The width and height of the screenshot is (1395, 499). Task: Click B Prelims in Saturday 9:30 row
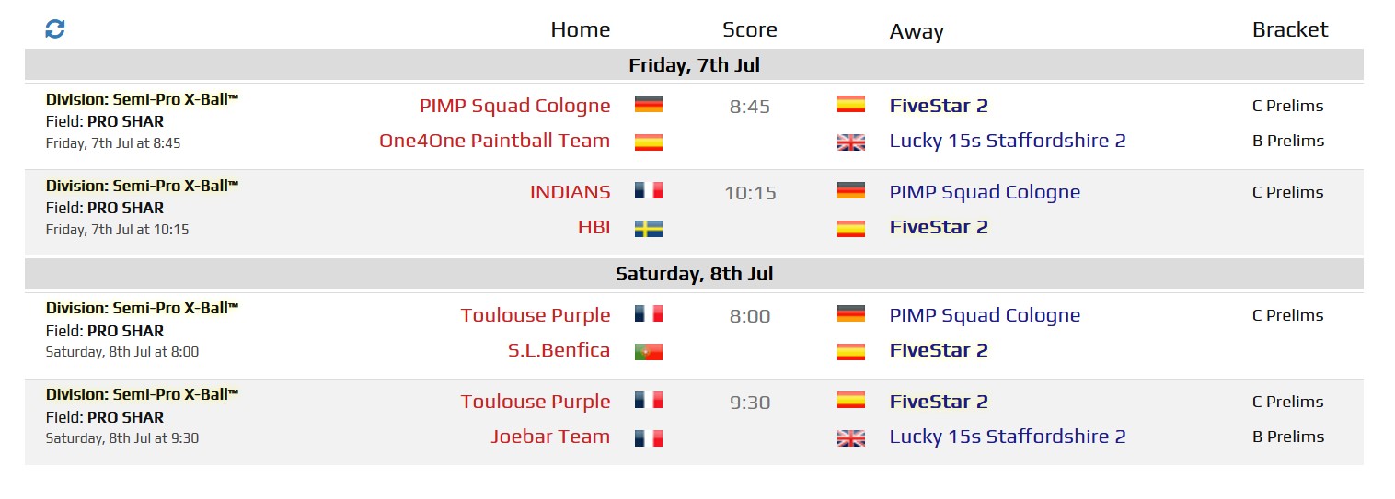(x=1288, y=437)
